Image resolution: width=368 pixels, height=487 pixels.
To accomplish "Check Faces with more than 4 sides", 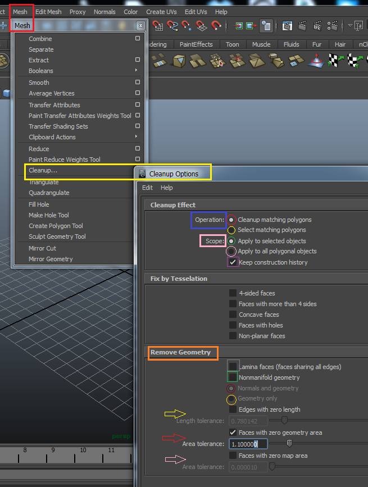I will click(233, 303).
